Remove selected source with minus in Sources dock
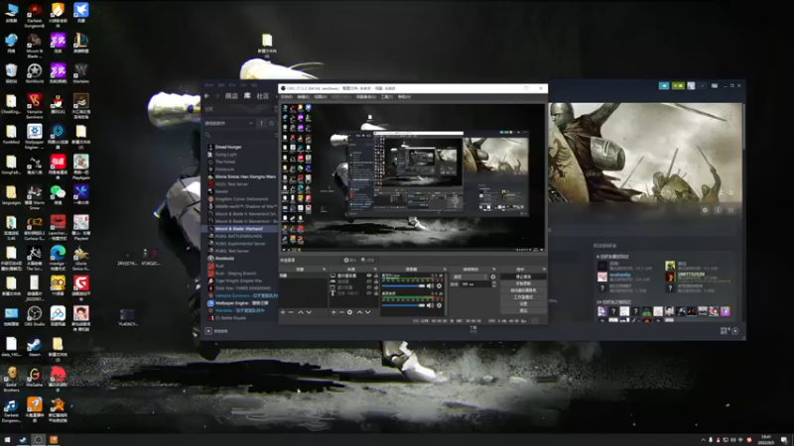Viewport: 794px width, 446px height. click(341, 312)
